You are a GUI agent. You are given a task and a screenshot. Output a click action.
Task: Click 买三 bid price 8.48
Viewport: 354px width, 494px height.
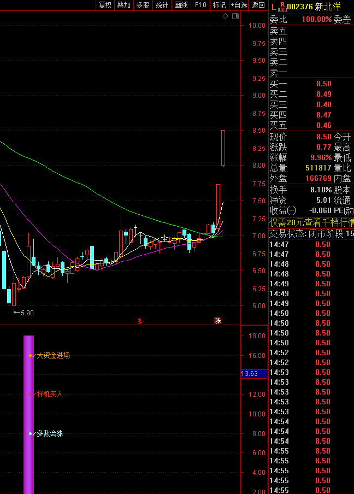click(324, 104)
